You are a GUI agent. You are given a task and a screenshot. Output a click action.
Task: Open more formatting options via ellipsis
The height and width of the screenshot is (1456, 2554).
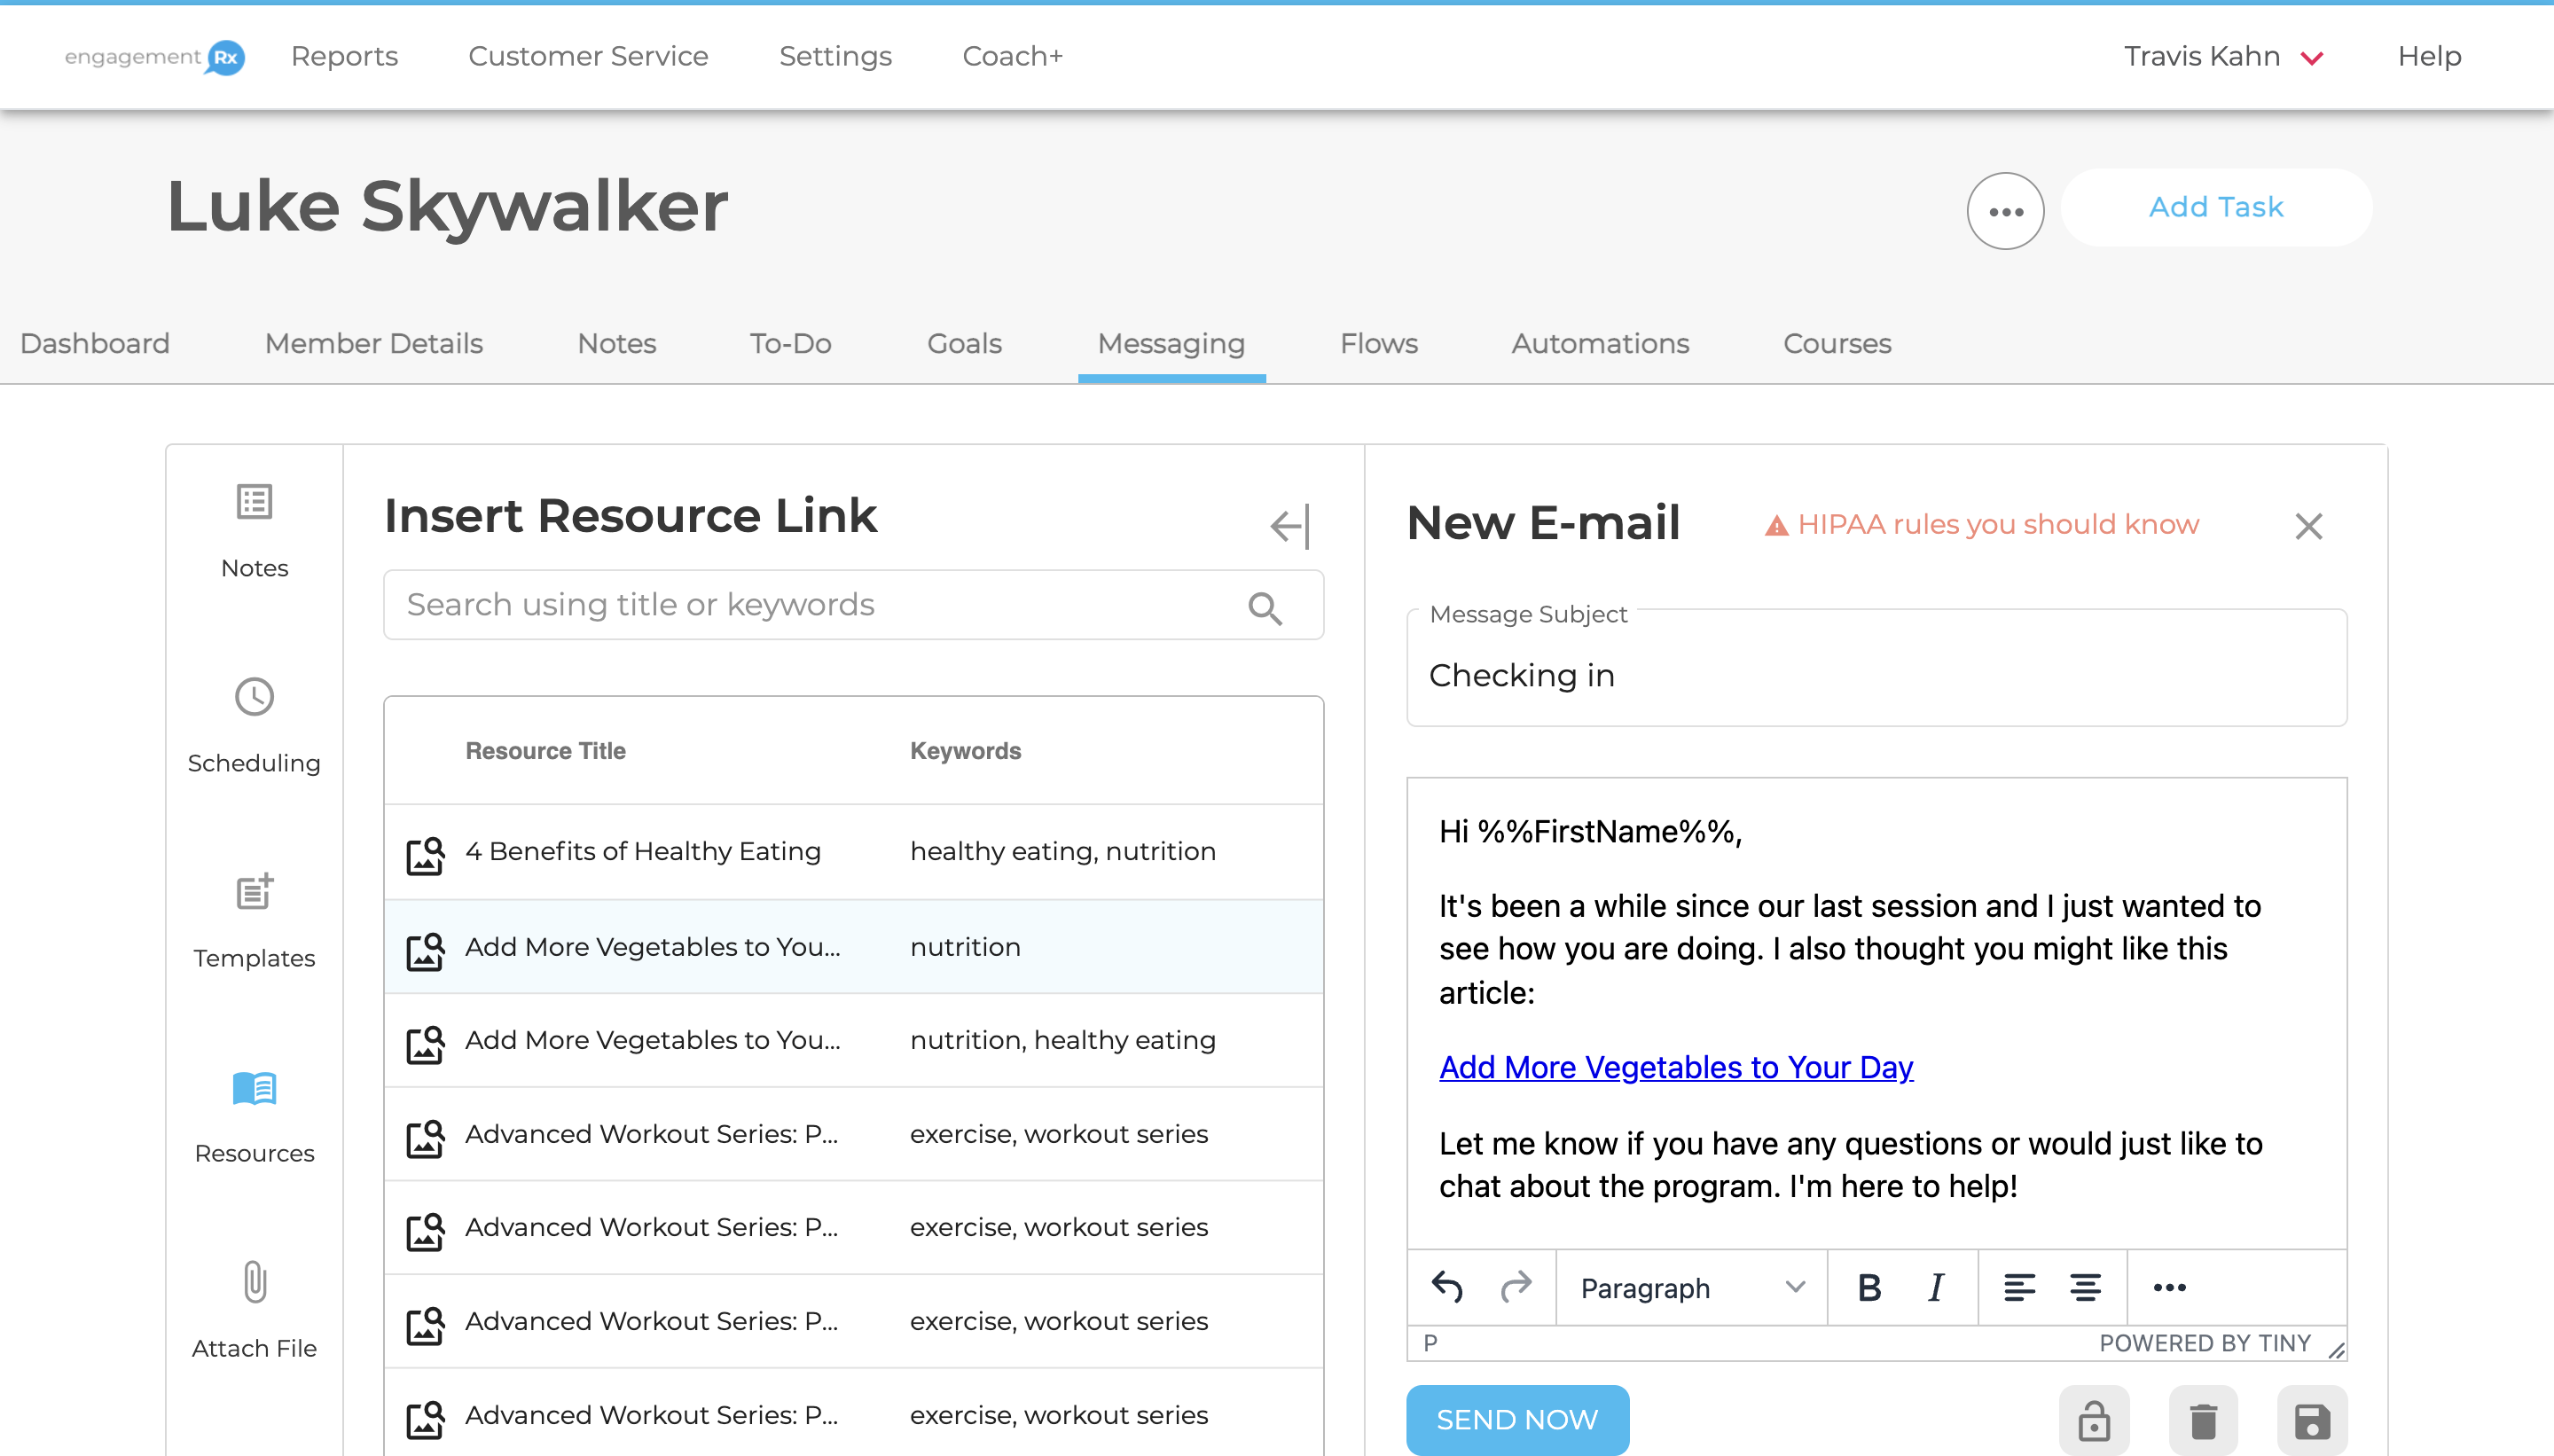(x=2168, y=1288)
